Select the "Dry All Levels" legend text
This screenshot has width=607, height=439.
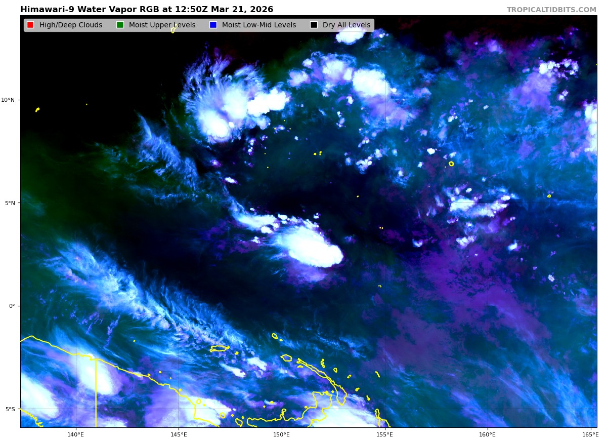coord(346,25)
